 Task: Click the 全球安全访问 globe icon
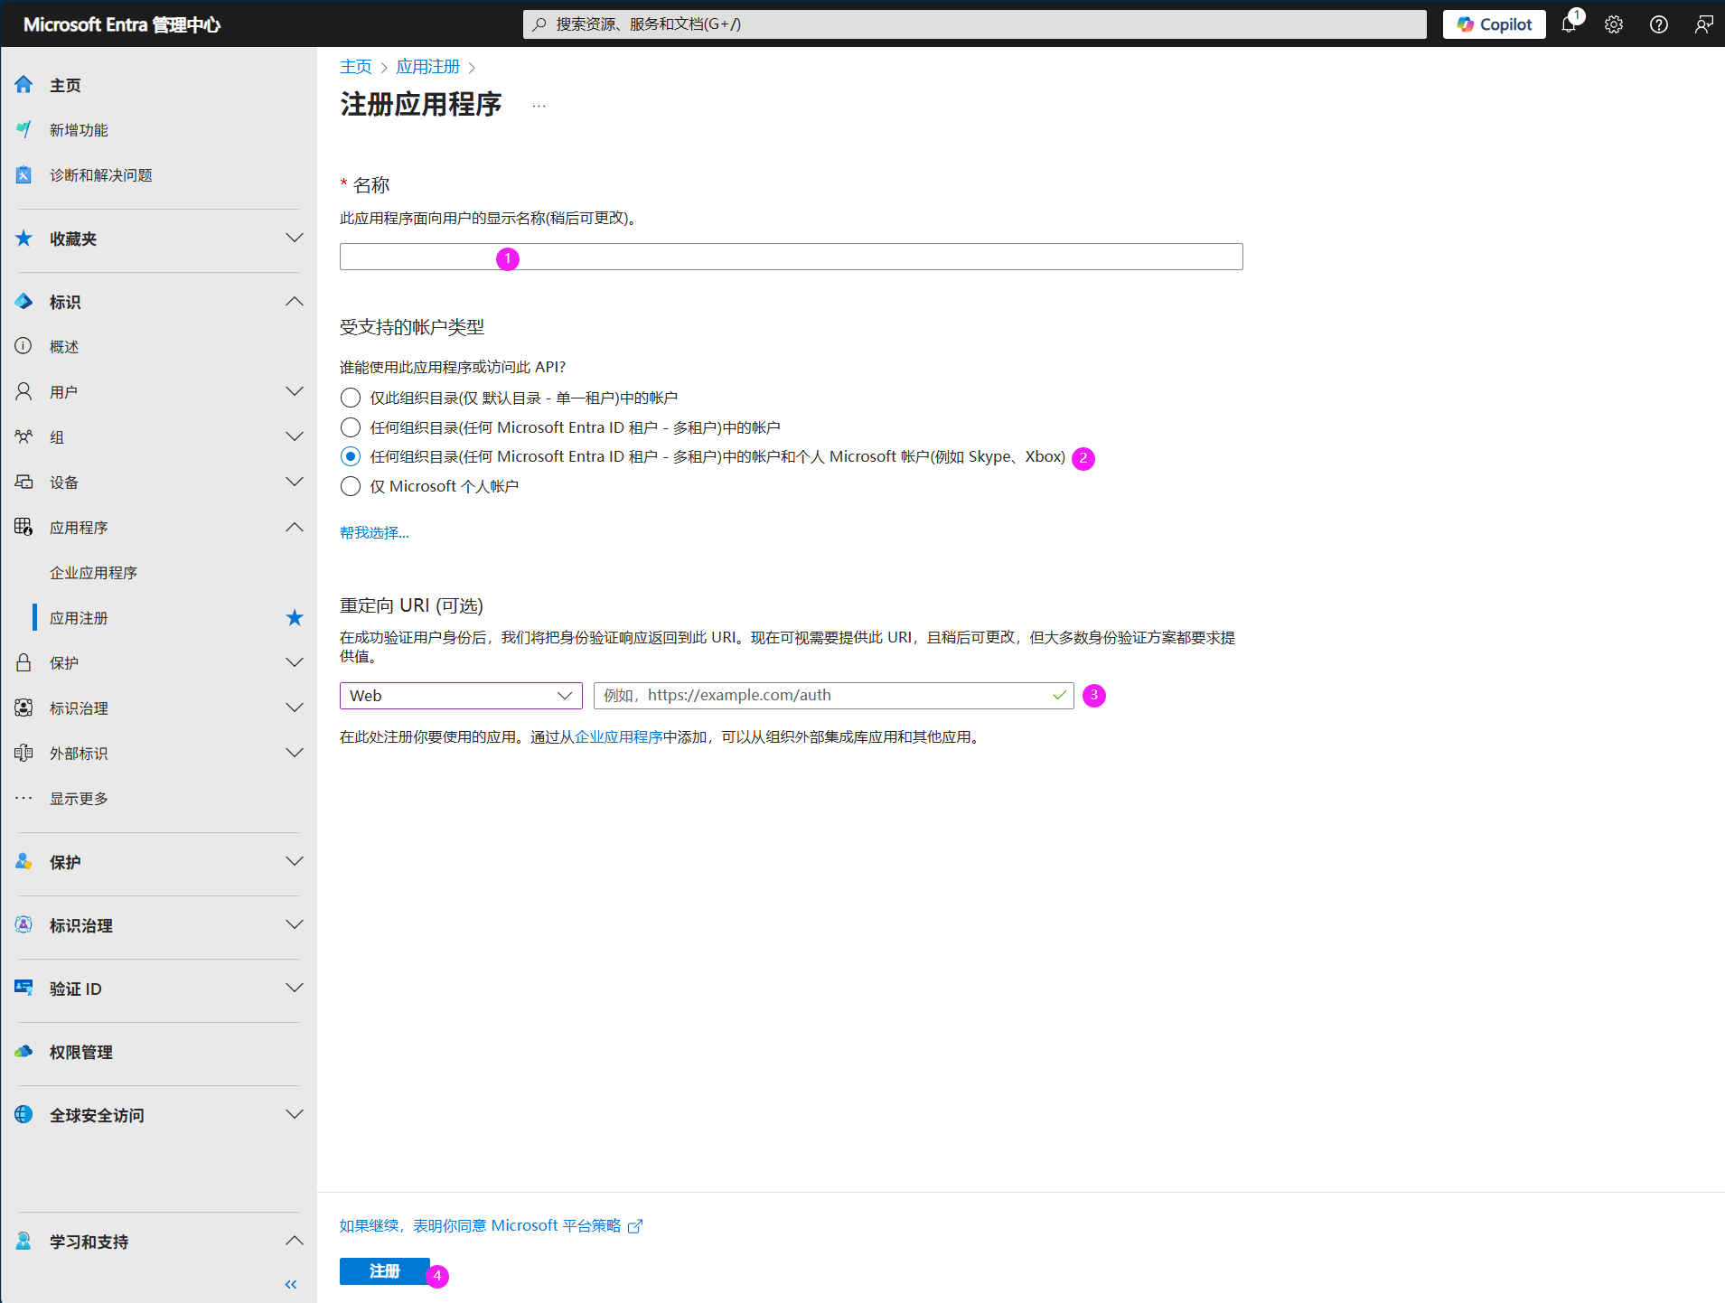(23, 1115)
